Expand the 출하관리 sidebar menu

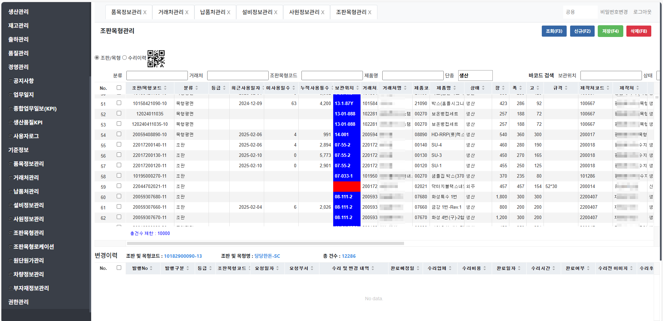tap(19, 39)
